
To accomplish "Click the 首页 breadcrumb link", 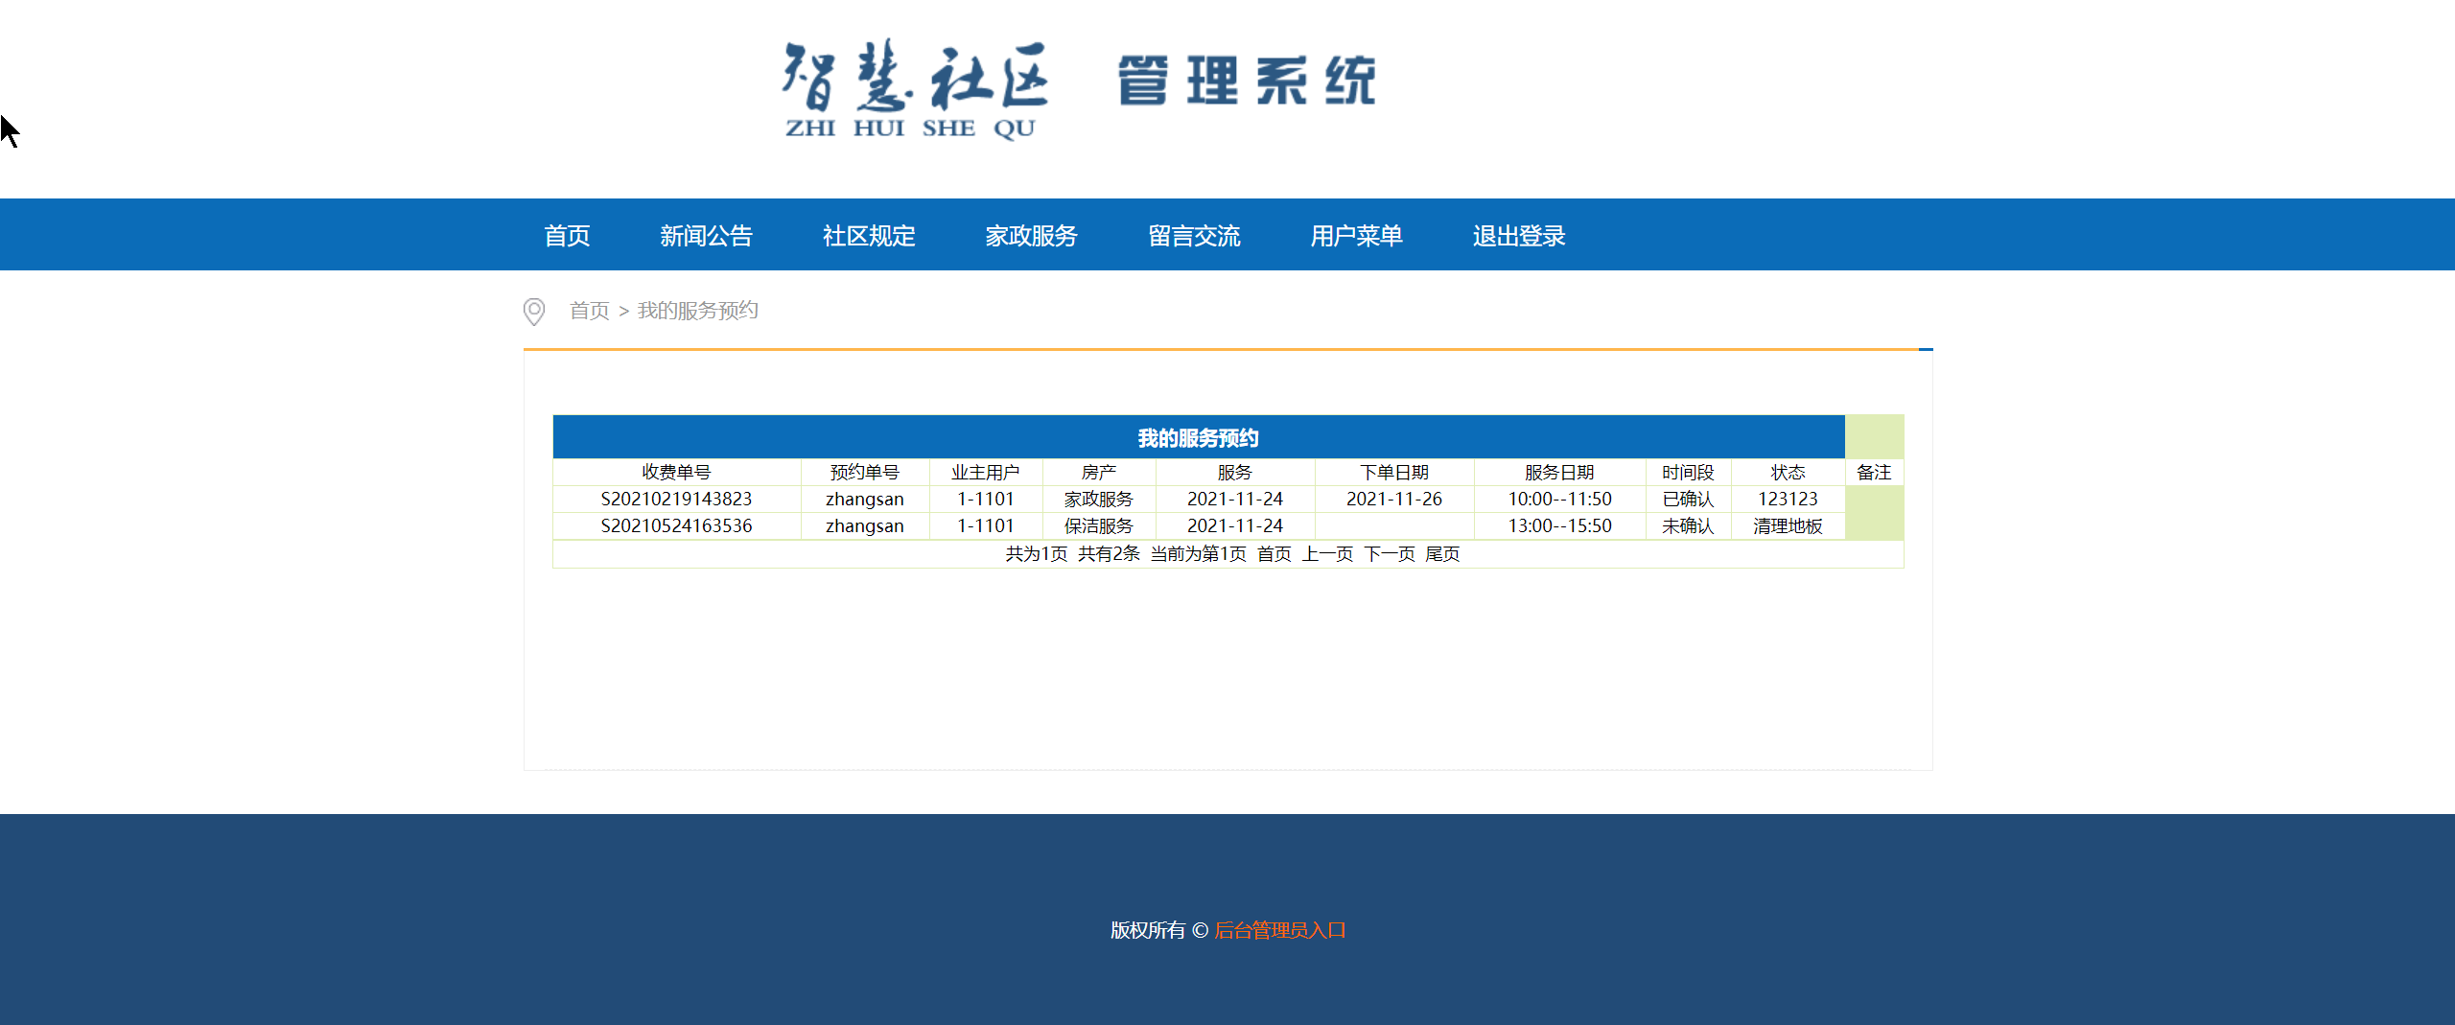I will pyautogui.click(x=590, y=311).
